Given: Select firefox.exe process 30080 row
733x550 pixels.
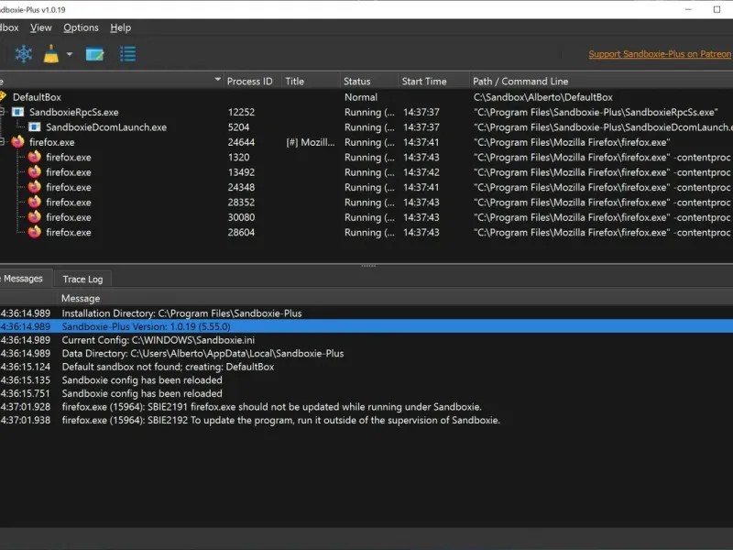Looking at the screenshot, I should pos(366,217).
